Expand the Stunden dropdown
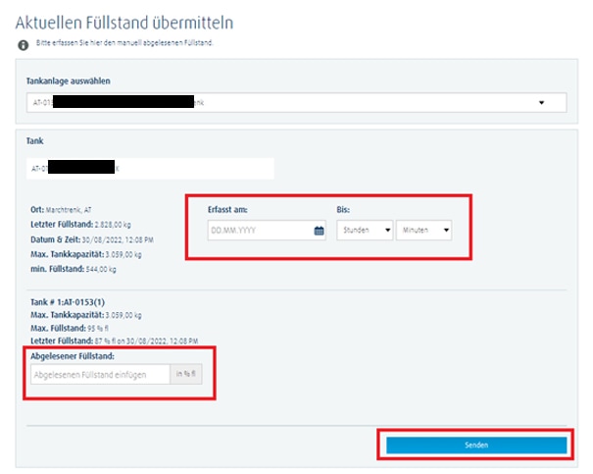593x474 pixels. coord(365,231)
